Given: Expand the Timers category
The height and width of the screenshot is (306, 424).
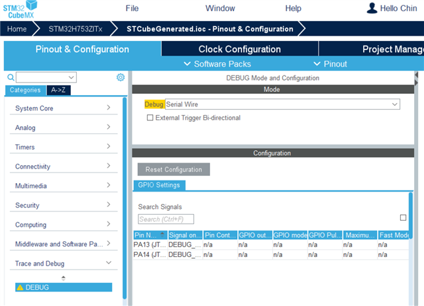Looking at the screenshot, I should tap(64, 147).
